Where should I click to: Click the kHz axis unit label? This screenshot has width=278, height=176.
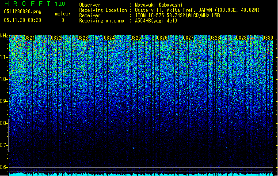point(4,36)
